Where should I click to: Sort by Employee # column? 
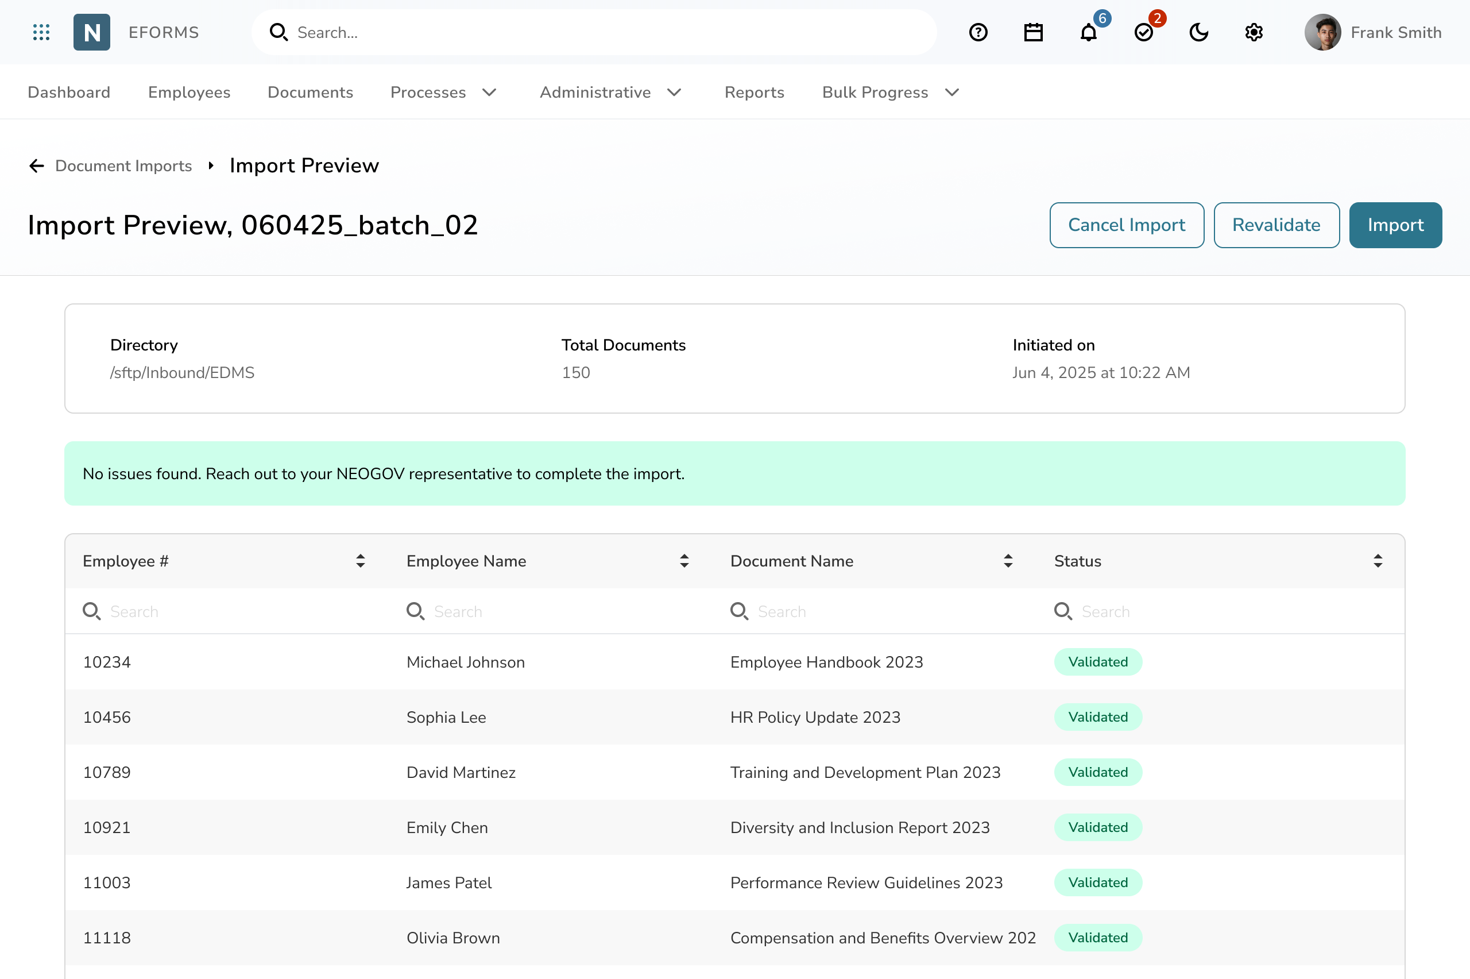click(x=360, y=561)
